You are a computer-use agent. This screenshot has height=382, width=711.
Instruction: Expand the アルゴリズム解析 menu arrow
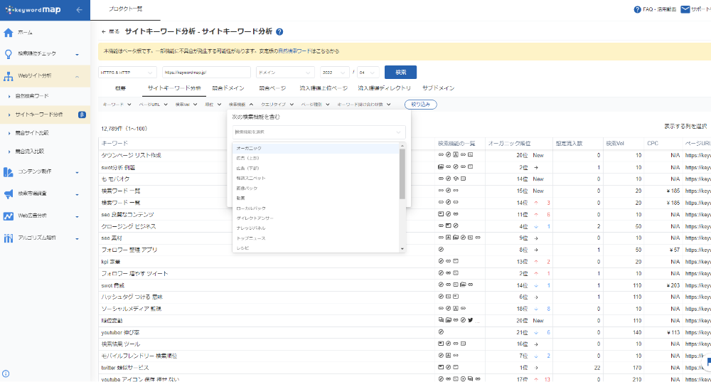point(77,238)
